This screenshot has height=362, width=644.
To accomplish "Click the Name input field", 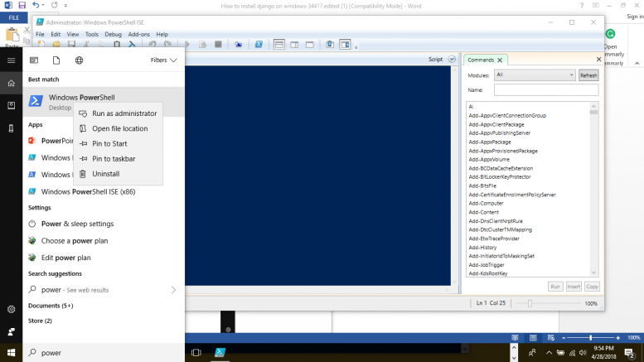I will point(545,89).
